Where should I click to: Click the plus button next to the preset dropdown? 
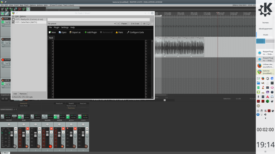[x=118, y=24]
